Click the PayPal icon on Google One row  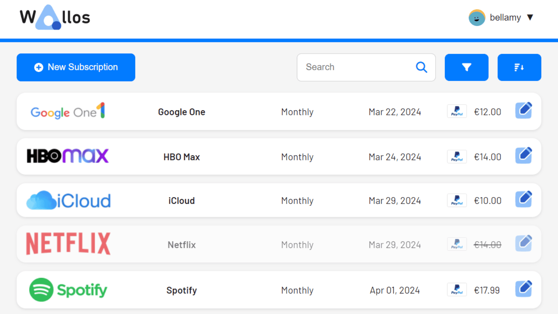click(457, 111)
